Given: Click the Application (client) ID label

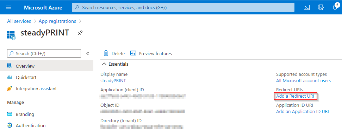Looking at the screenshot, I should point(122,90).
